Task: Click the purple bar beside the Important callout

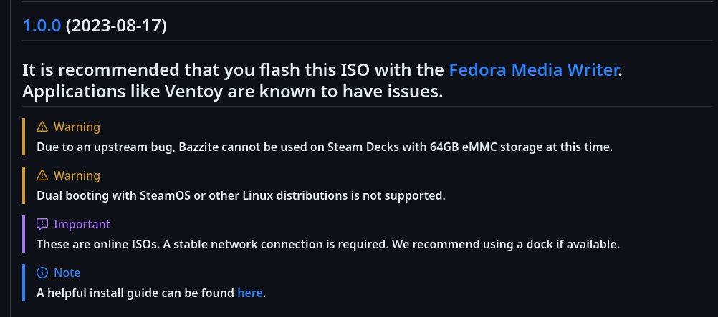Action: [24, 234]
